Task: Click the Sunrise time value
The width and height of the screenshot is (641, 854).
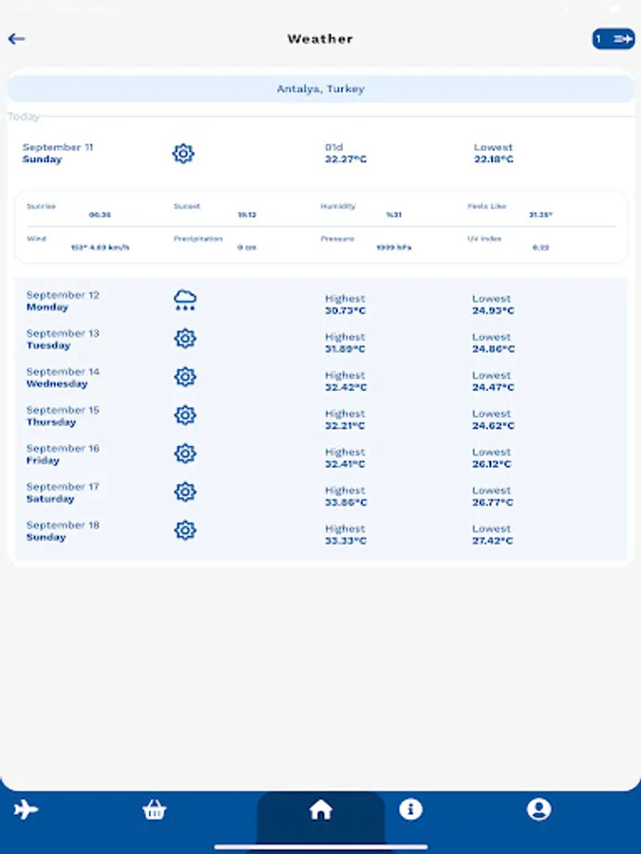Action: (x=100, y=214)
